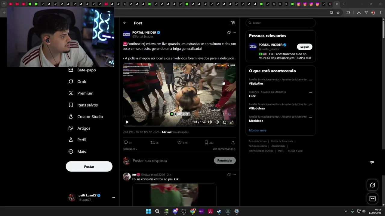Click the Buscar search field
The image size is (385, 216).
click(281, 23)
